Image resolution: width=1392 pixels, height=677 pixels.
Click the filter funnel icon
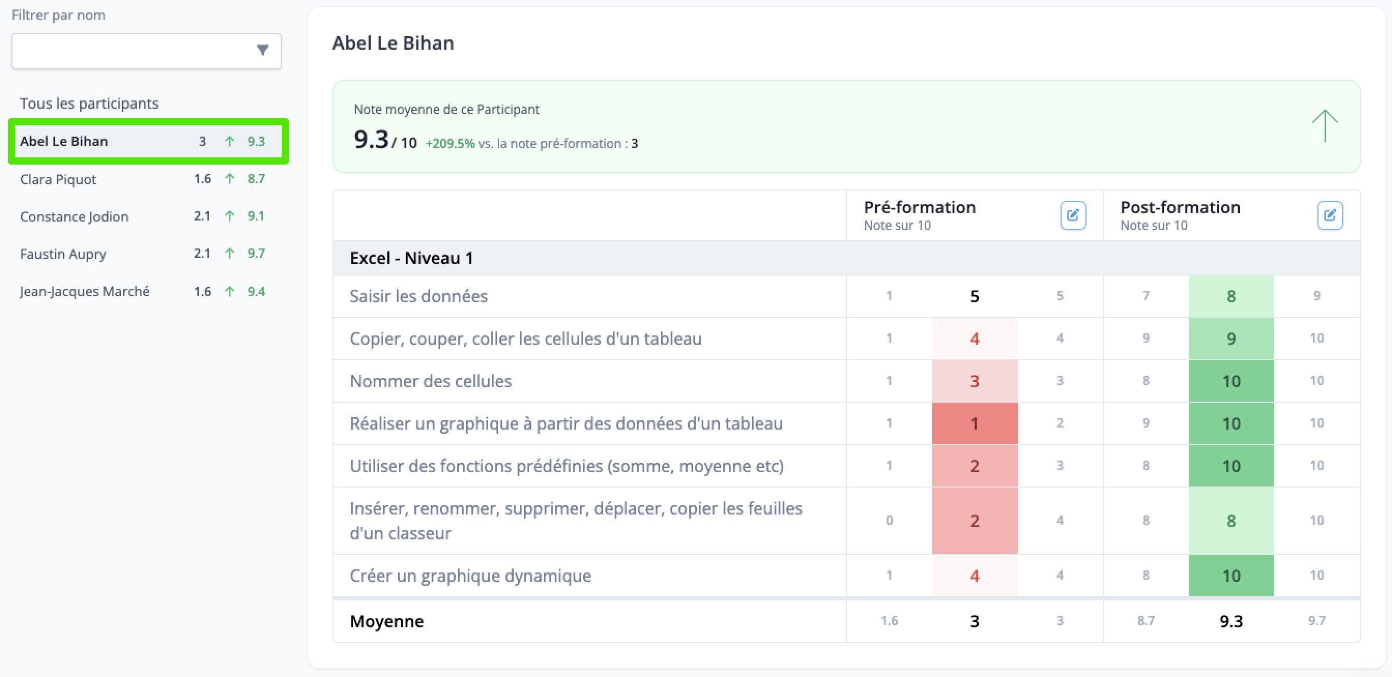[263, 50]
